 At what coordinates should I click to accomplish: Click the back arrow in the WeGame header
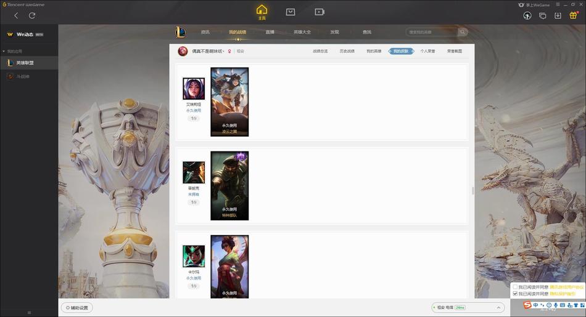[x=15, y=15]
